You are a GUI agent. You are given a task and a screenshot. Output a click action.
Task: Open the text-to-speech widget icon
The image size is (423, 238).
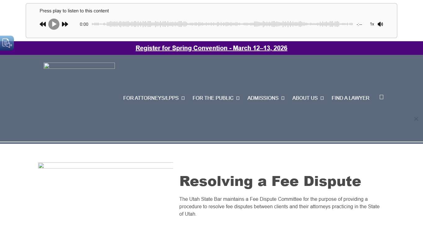pyautogui.click(x=7, y=43)
